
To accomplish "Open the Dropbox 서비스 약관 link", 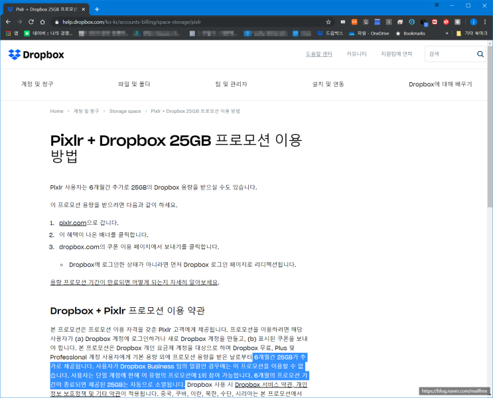I will pyautogui.click(x=263, y=385).
